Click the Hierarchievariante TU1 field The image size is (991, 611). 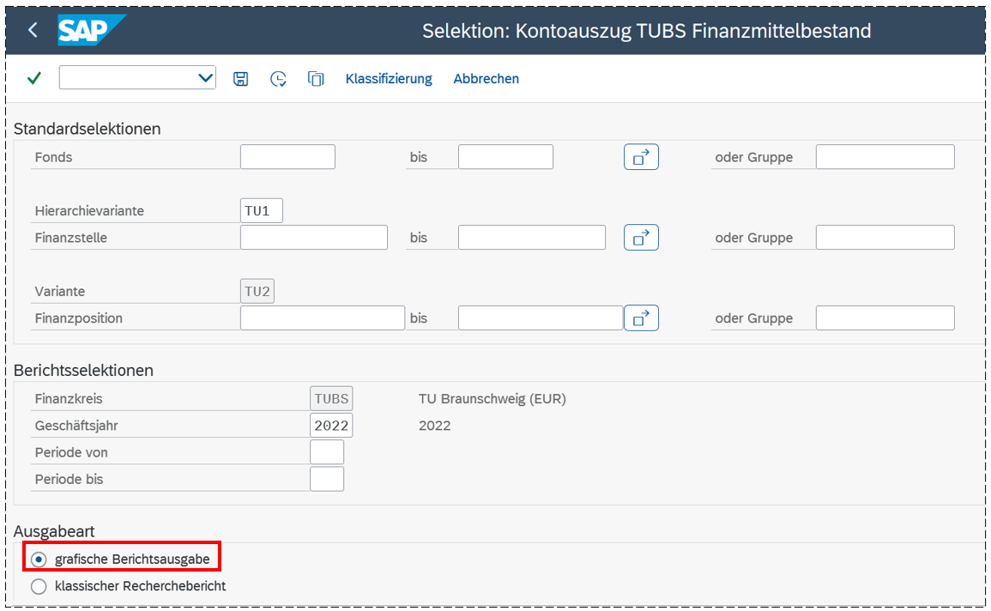click(262, 211)
